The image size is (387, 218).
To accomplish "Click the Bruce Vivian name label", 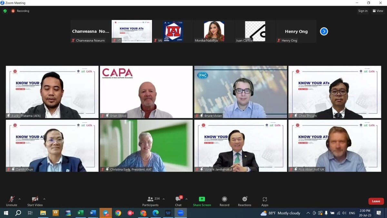I will [x=213, y=116].
